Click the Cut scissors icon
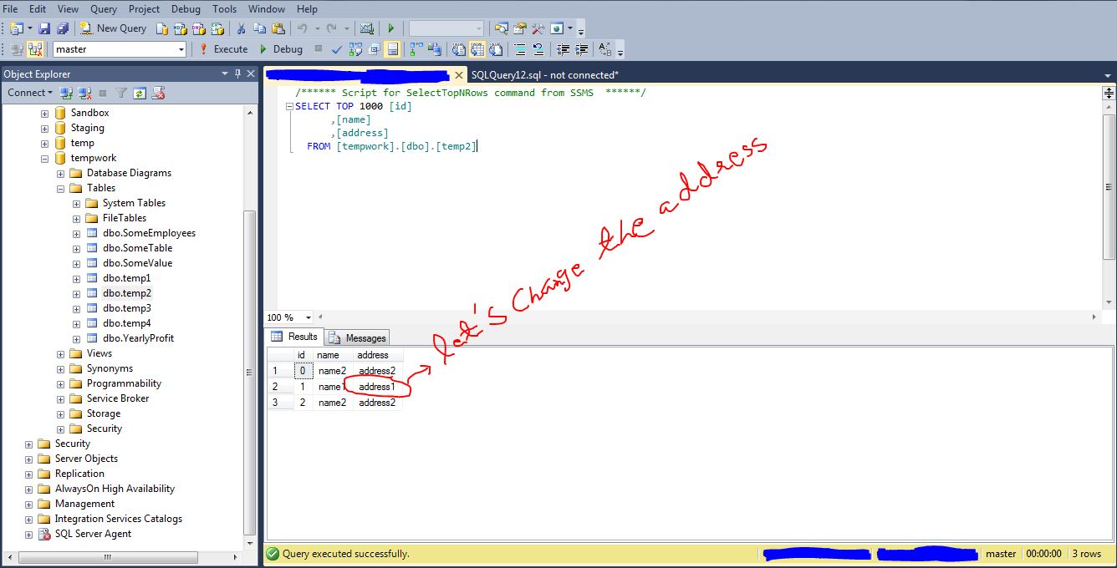1117x568 pixels. [241, 28]
